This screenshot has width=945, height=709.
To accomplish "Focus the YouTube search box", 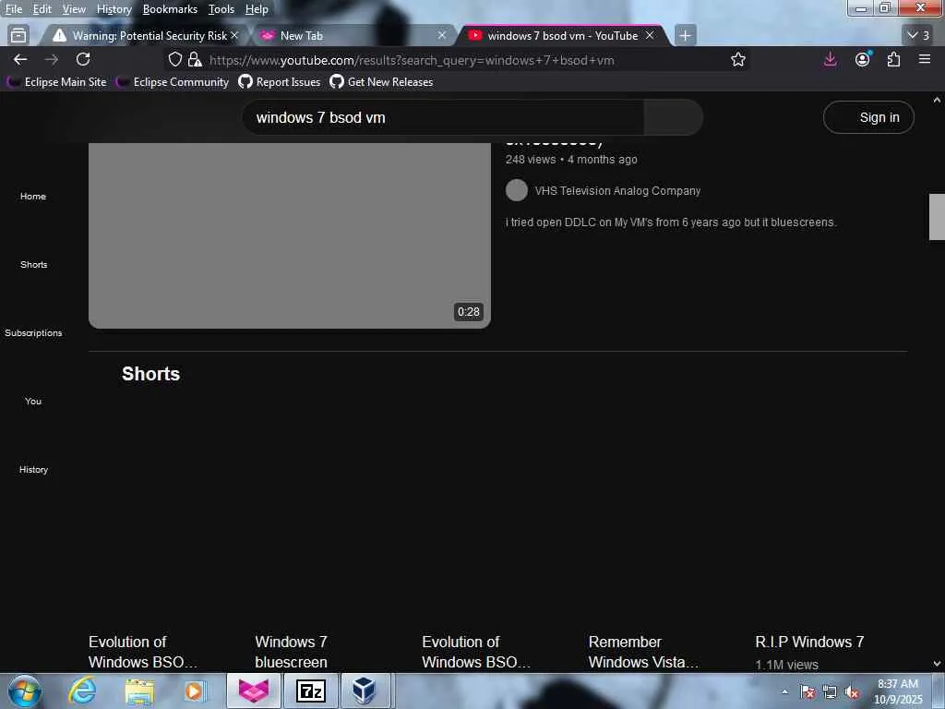I will (x=443, y=117).
